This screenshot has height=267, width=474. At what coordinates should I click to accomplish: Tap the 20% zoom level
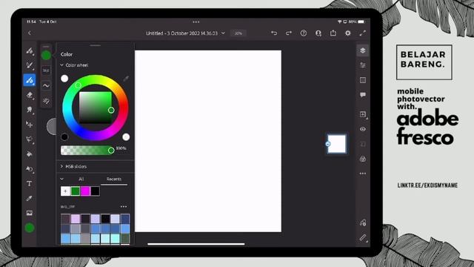coord(238,33)
